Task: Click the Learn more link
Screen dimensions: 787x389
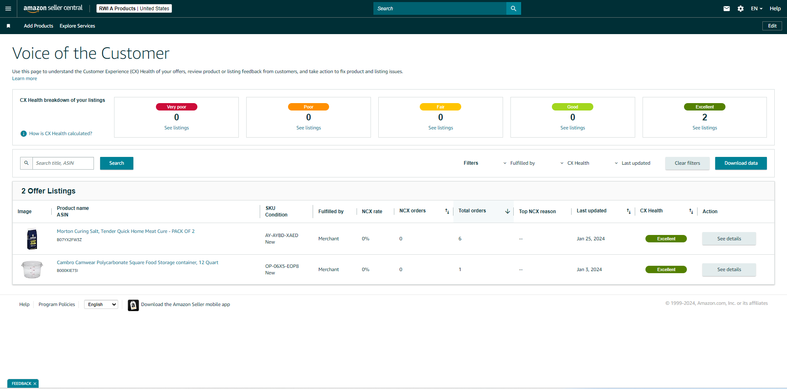Action: [x=25, y=78]
